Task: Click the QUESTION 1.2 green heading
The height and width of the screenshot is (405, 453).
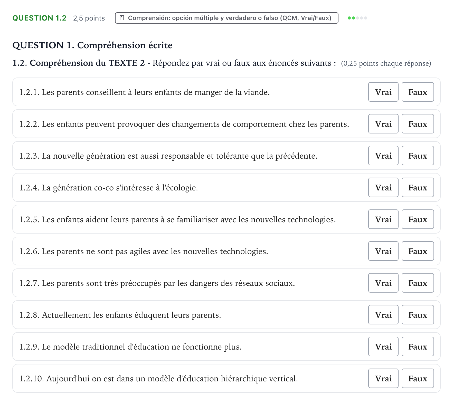Action: pyautogui.click(x=39, y=18)
